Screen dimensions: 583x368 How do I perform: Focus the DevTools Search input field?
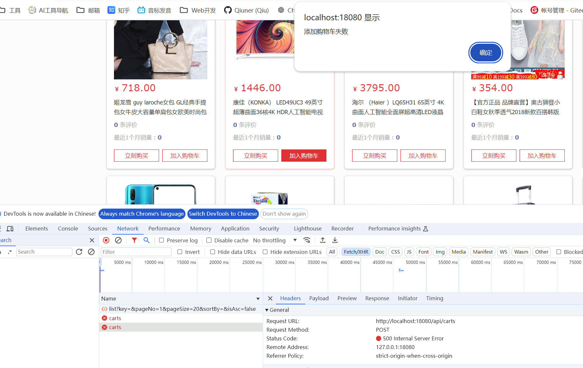pos(44,252)
